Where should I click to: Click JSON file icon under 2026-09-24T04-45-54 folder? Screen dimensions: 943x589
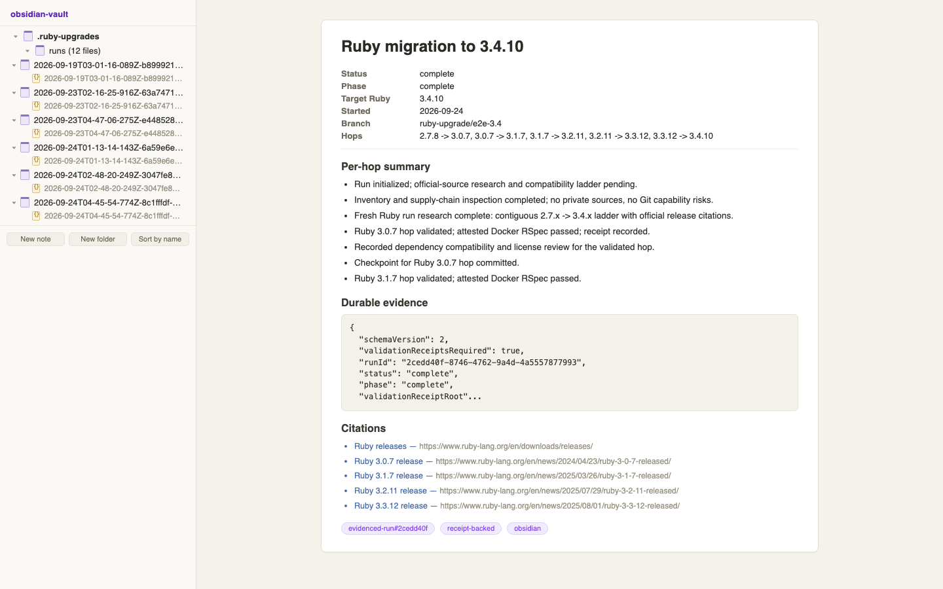[x=37, y=216]
